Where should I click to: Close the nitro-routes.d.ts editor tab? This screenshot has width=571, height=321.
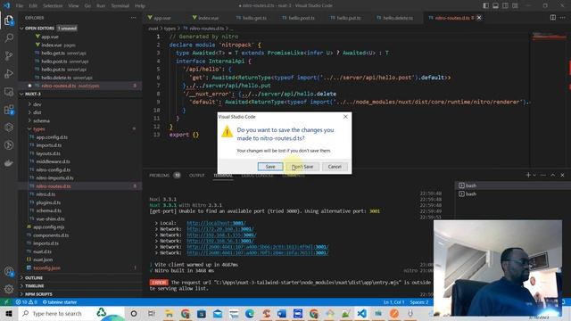click(x=479, y=18)
